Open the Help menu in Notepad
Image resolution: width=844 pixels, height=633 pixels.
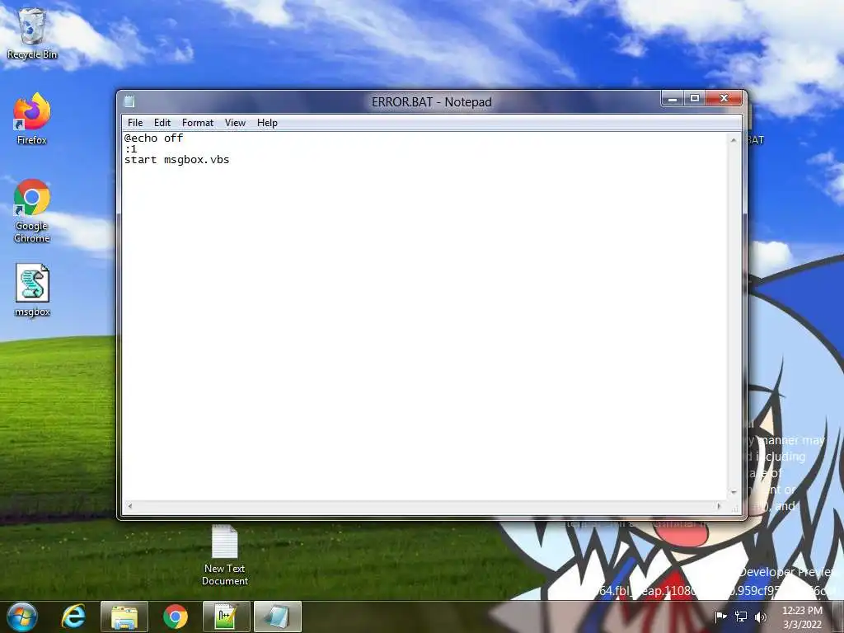coord(267,123)
